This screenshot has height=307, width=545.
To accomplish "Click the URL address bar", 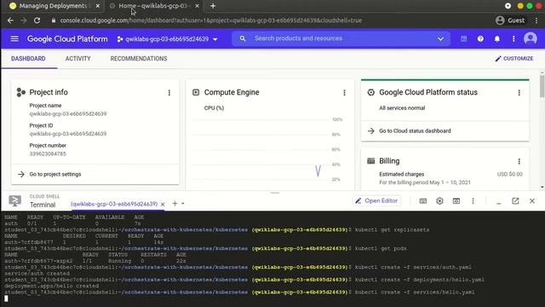I will click(x=210, y=20).
